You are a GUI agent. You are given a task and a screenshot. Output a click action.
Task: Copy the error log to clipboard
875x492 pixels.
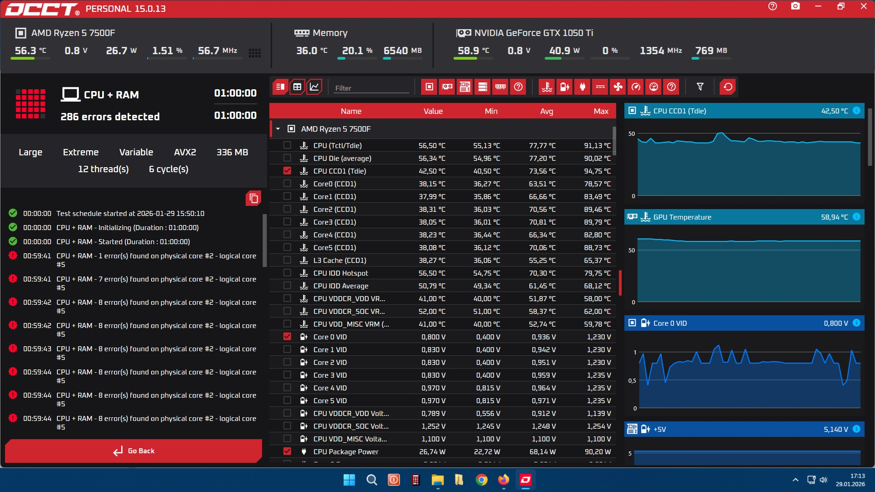point(253,198)
